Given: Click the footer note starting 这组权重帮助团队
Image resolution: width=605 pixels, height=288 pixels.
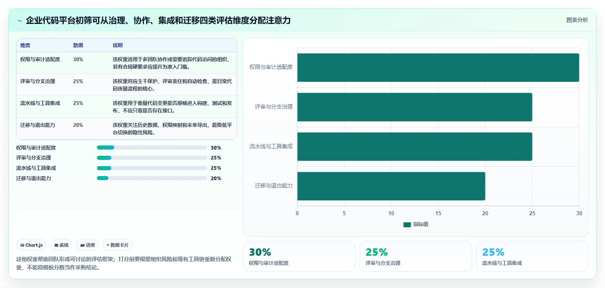Looking at the screenshot, I should tap(124, 263).
